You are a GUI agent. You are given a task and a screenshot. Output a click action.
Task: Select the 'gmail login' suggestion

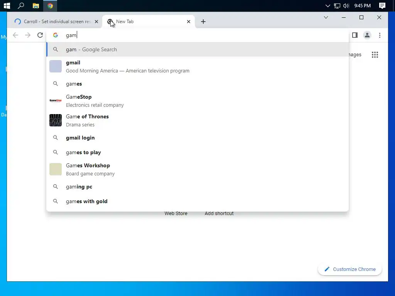point(197,138)
